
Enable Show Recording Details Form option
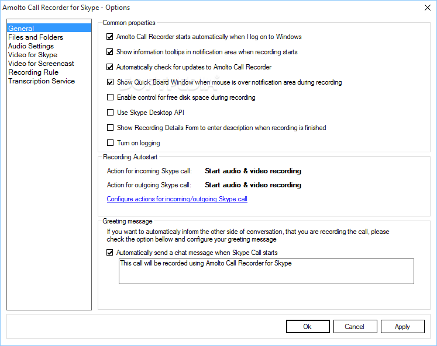[x=111, y=128]
